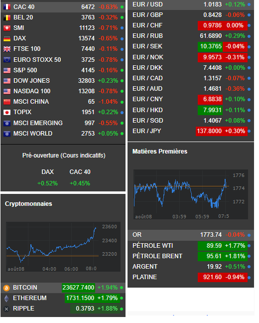Click the PLATINE price 921.60

[x=213, y=277]
